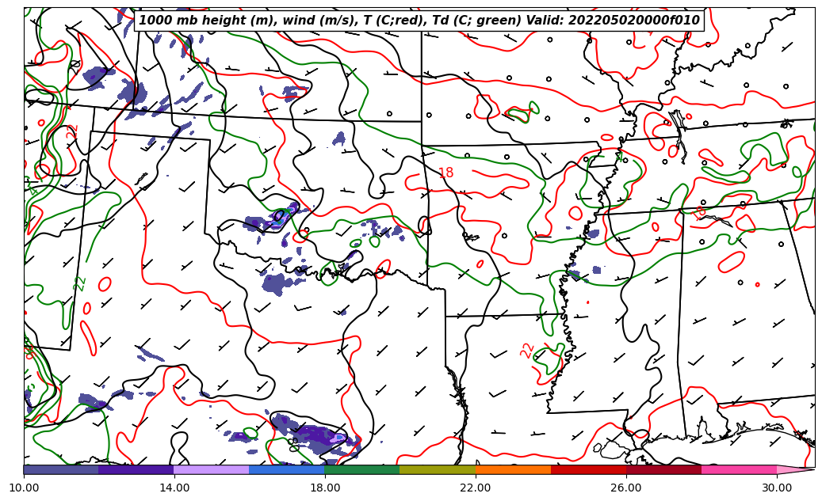This screenshot has width=822, height=501.
Task: Click the 30.00 colorbar tick label
Action: (777, 488)
